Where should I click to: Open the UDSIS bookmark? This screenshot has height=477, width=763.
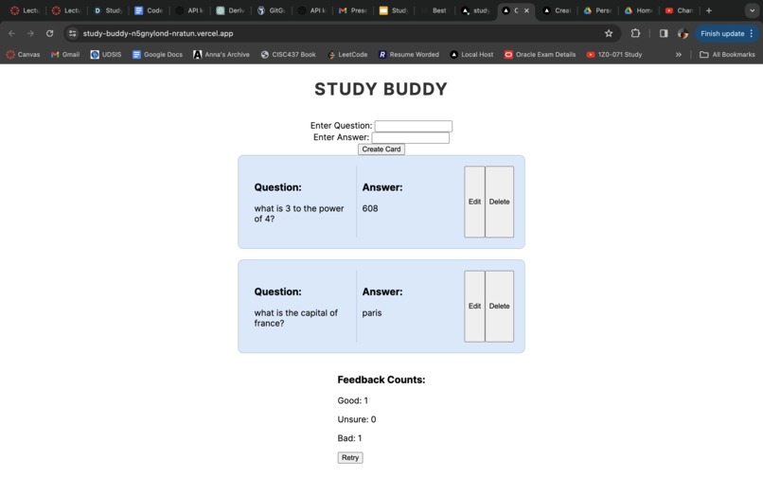pos(106,55)
